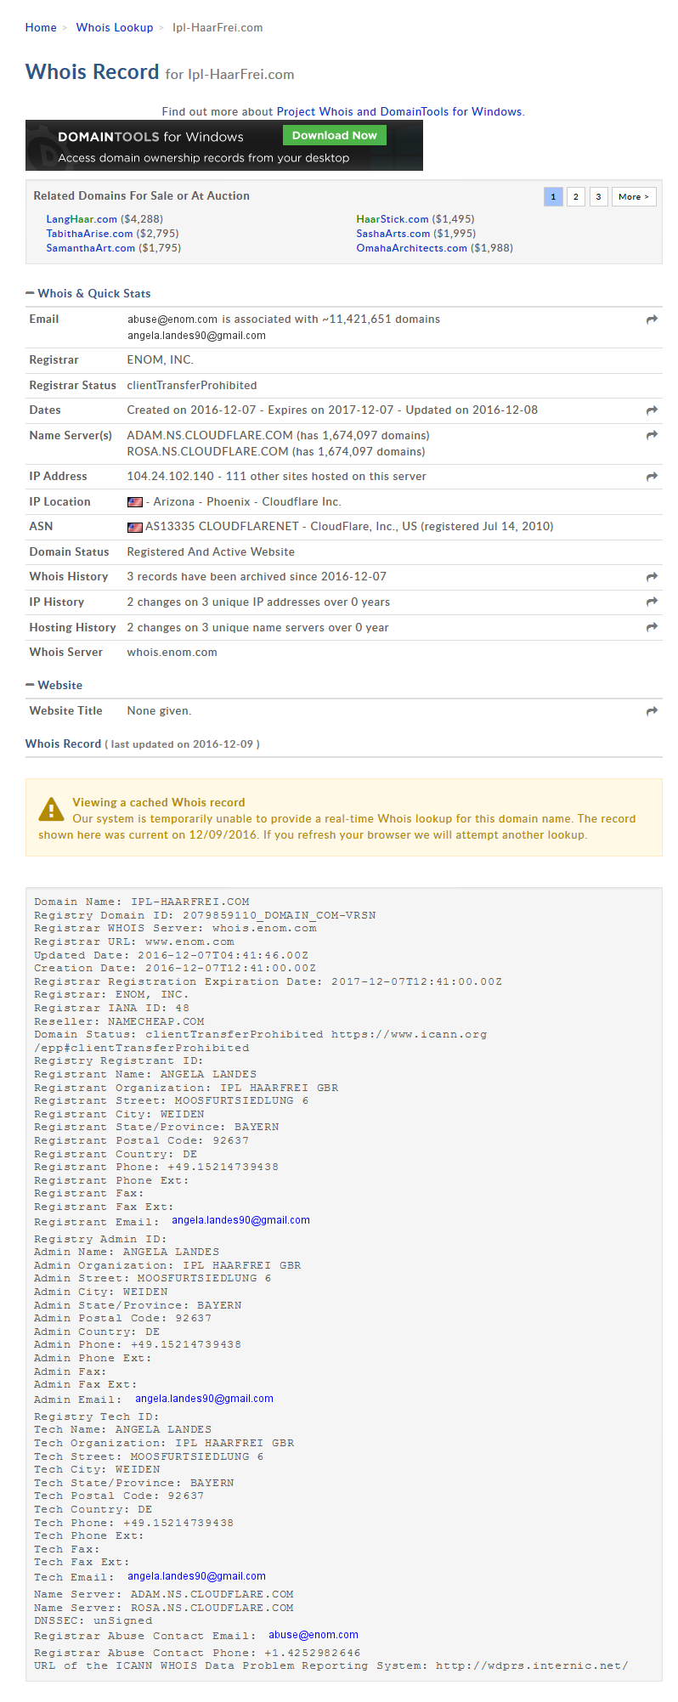Image resolution: width=678 pixels, height=1702 pixels.
Task: Click the whois.enom.com Whois Server value
Action: (172, 653)
